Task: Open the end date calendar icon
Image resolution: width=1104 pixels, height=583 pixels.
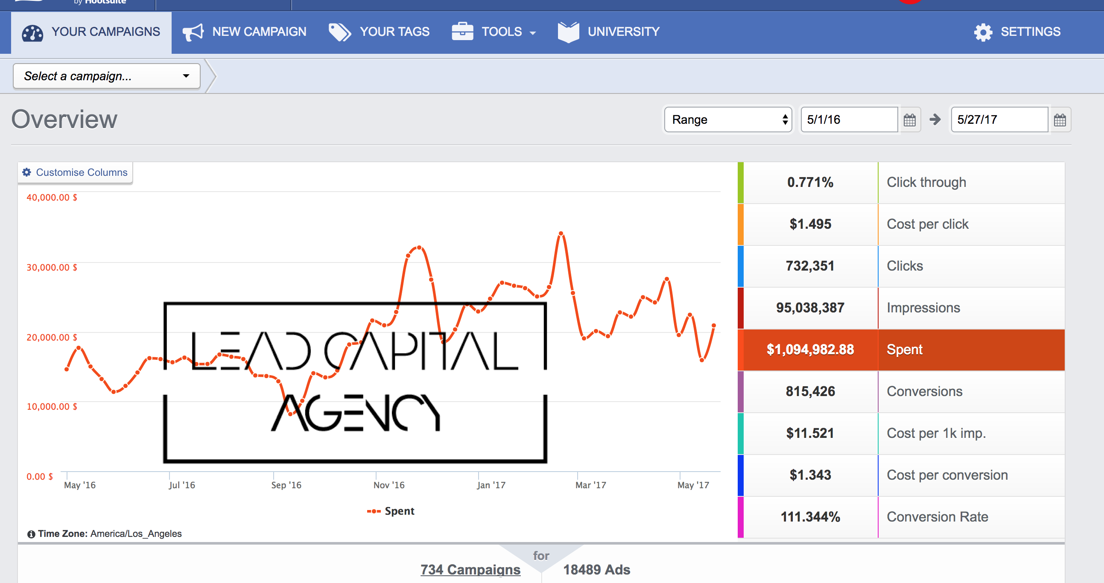Action: (1060, 120)
